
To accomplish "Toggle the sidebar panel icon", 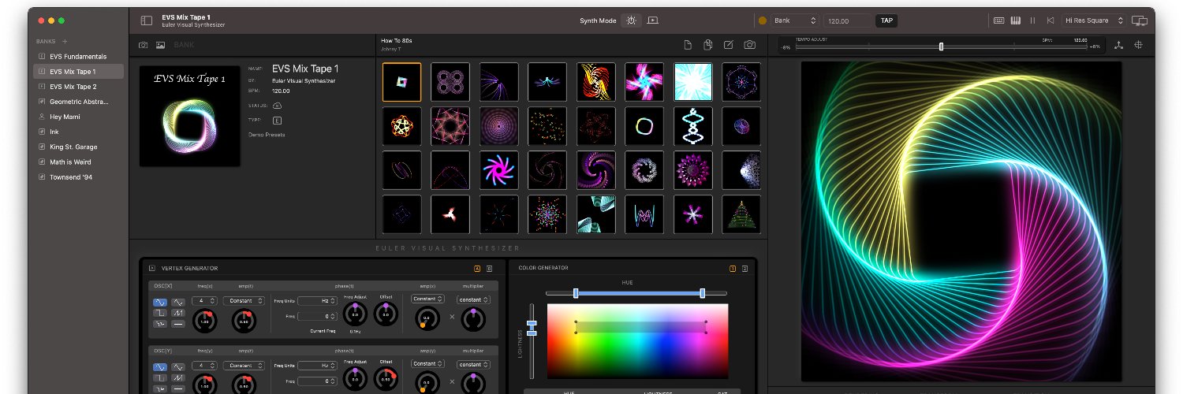I will [x=146, y=20].
